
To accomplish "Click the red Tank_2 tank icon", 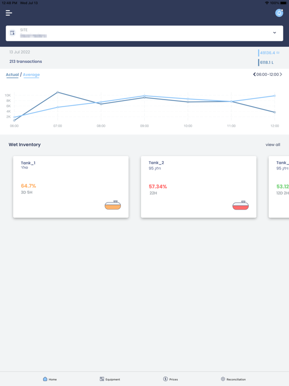I will pyautogui.click(x=241, y=205).
